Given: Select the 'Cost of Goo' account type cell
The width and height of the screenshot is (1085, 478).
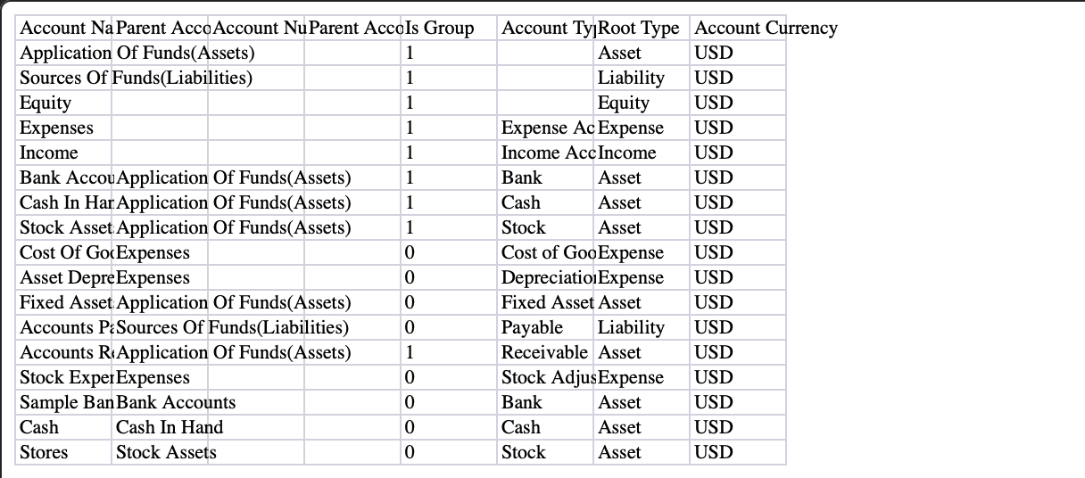Looking at the screenshot, I should pyautogui.click(x=546, y=252).
